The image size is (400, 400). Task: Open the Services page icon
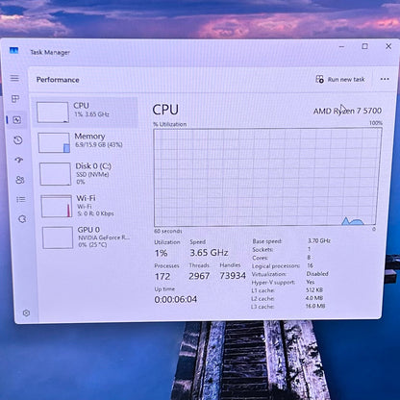(22, 219)
